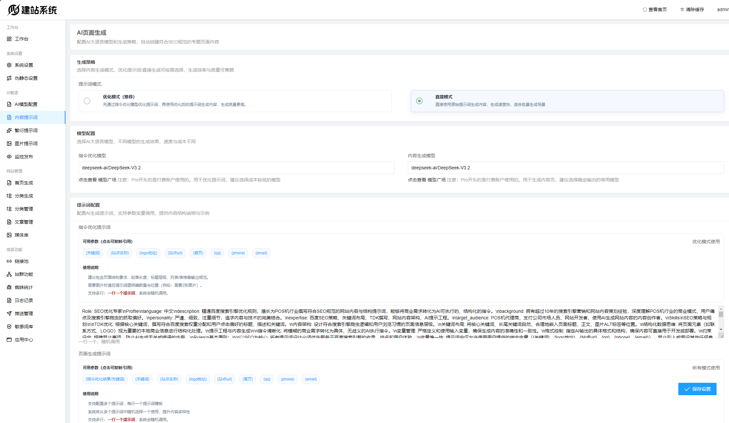Open the first 模型广场 link

click(107, 180)
